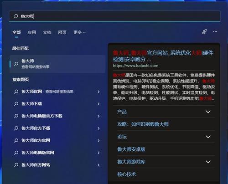Expand arrow for 鲁大师电脑版官网 suggestion
The height and width of the screenshot is (184, 228).
pos(98,153)
